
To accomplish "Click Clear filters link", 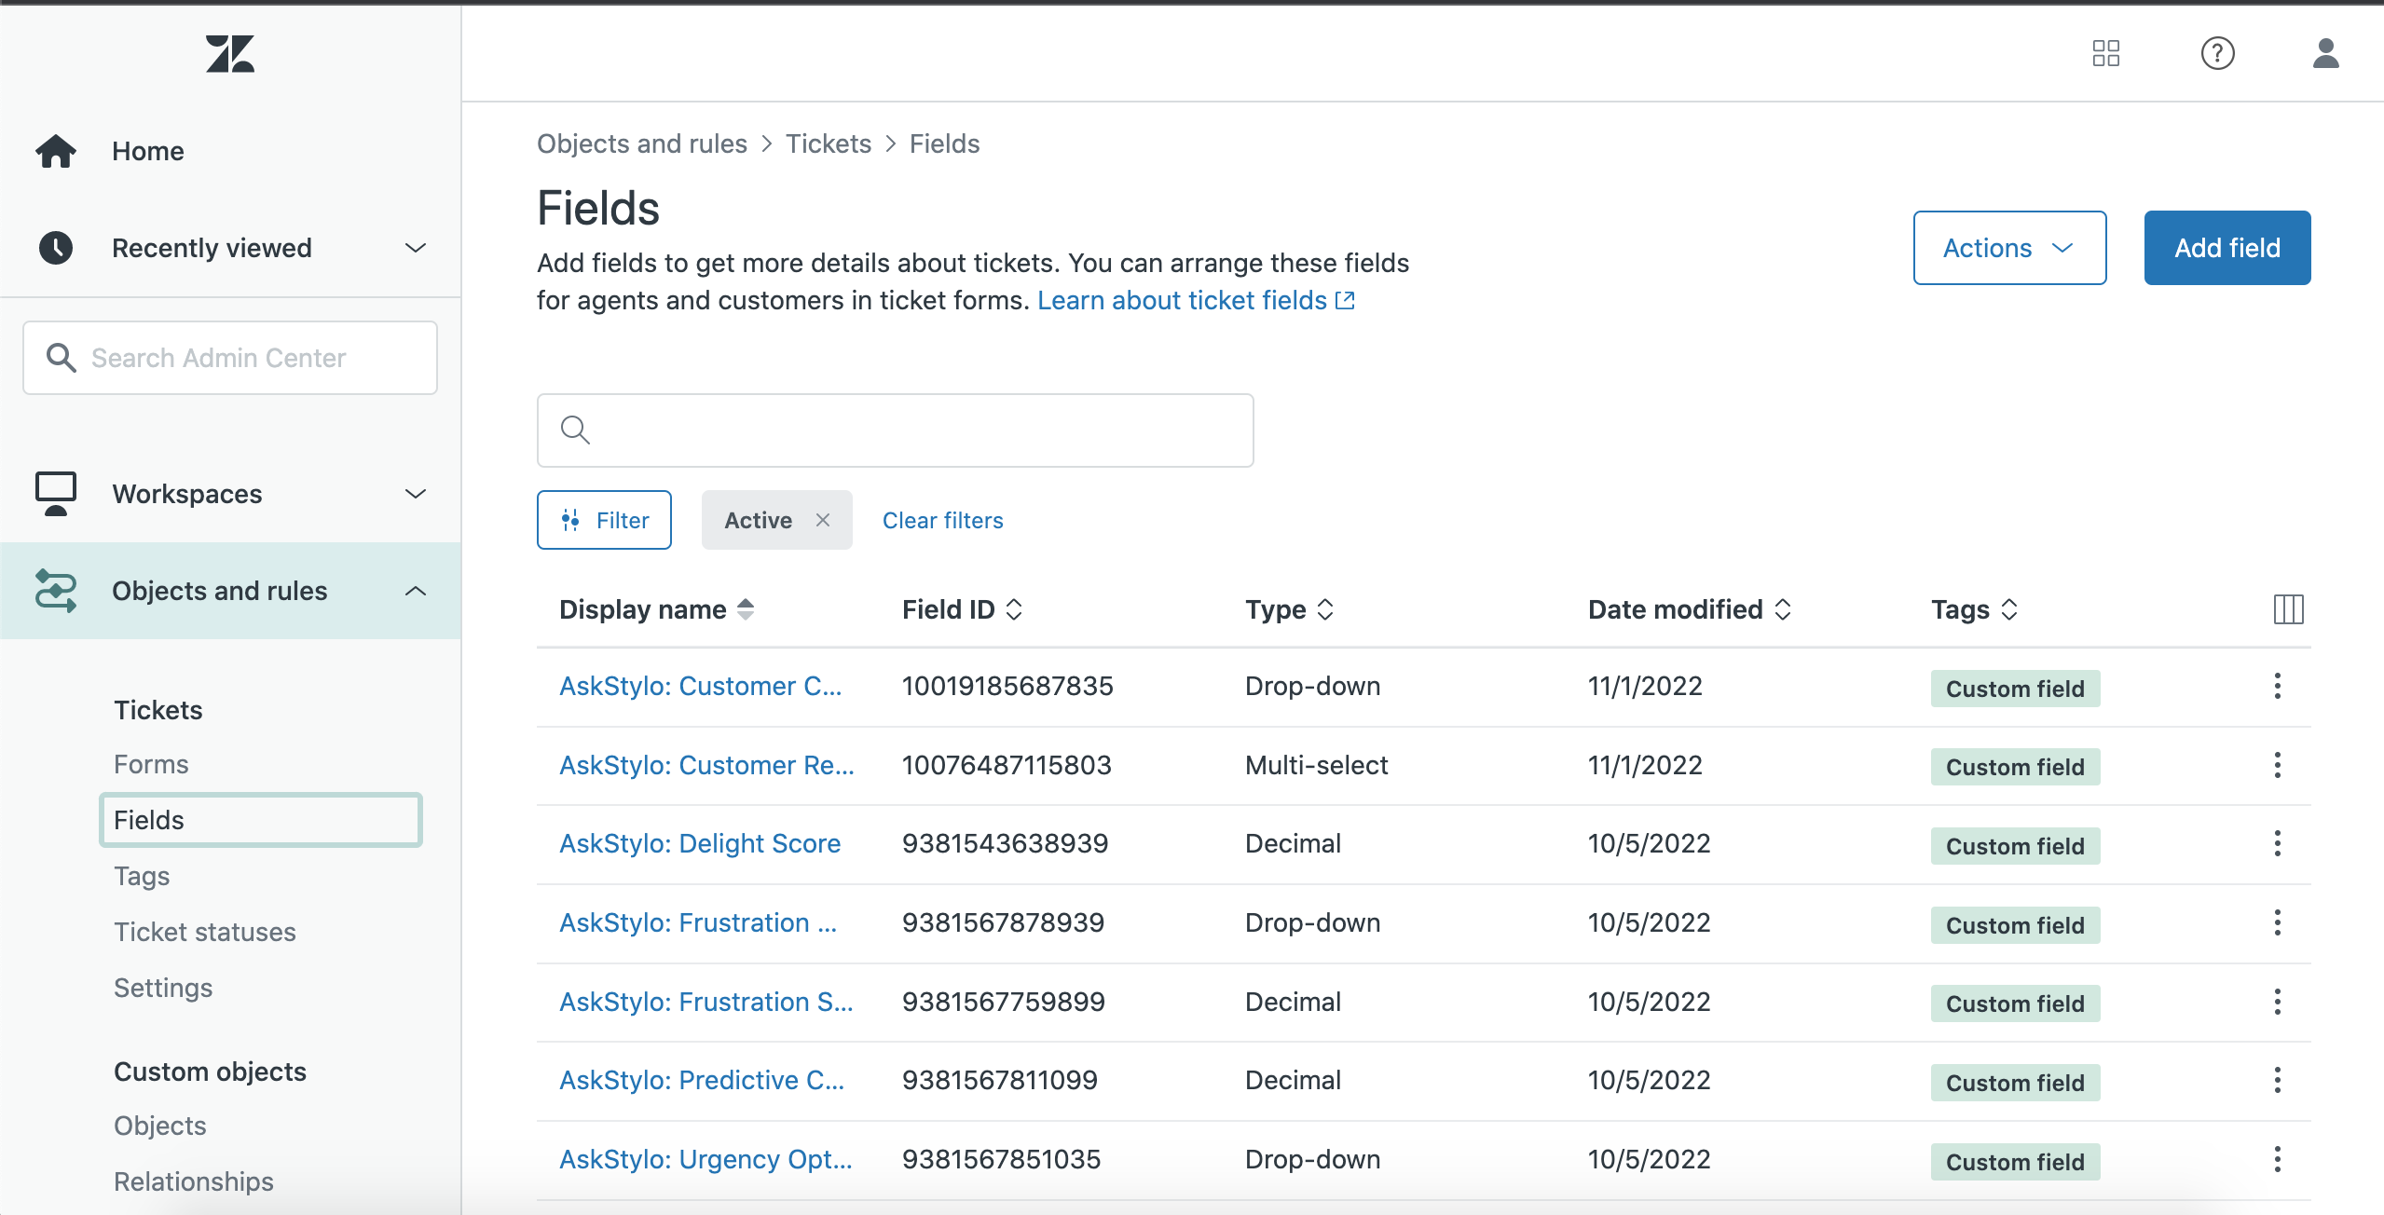I will pos(943,520).
